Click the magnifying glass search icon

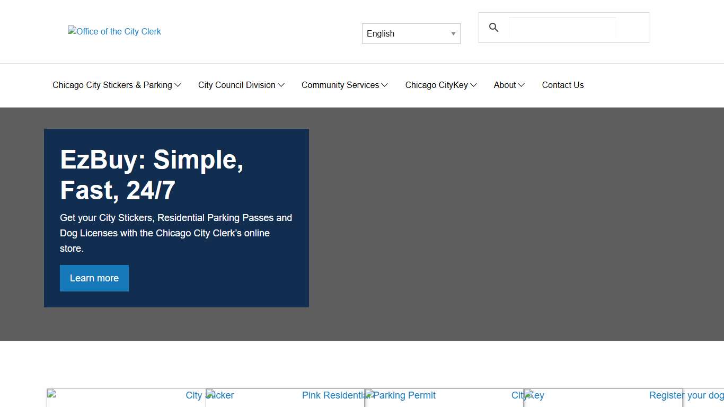493,28
